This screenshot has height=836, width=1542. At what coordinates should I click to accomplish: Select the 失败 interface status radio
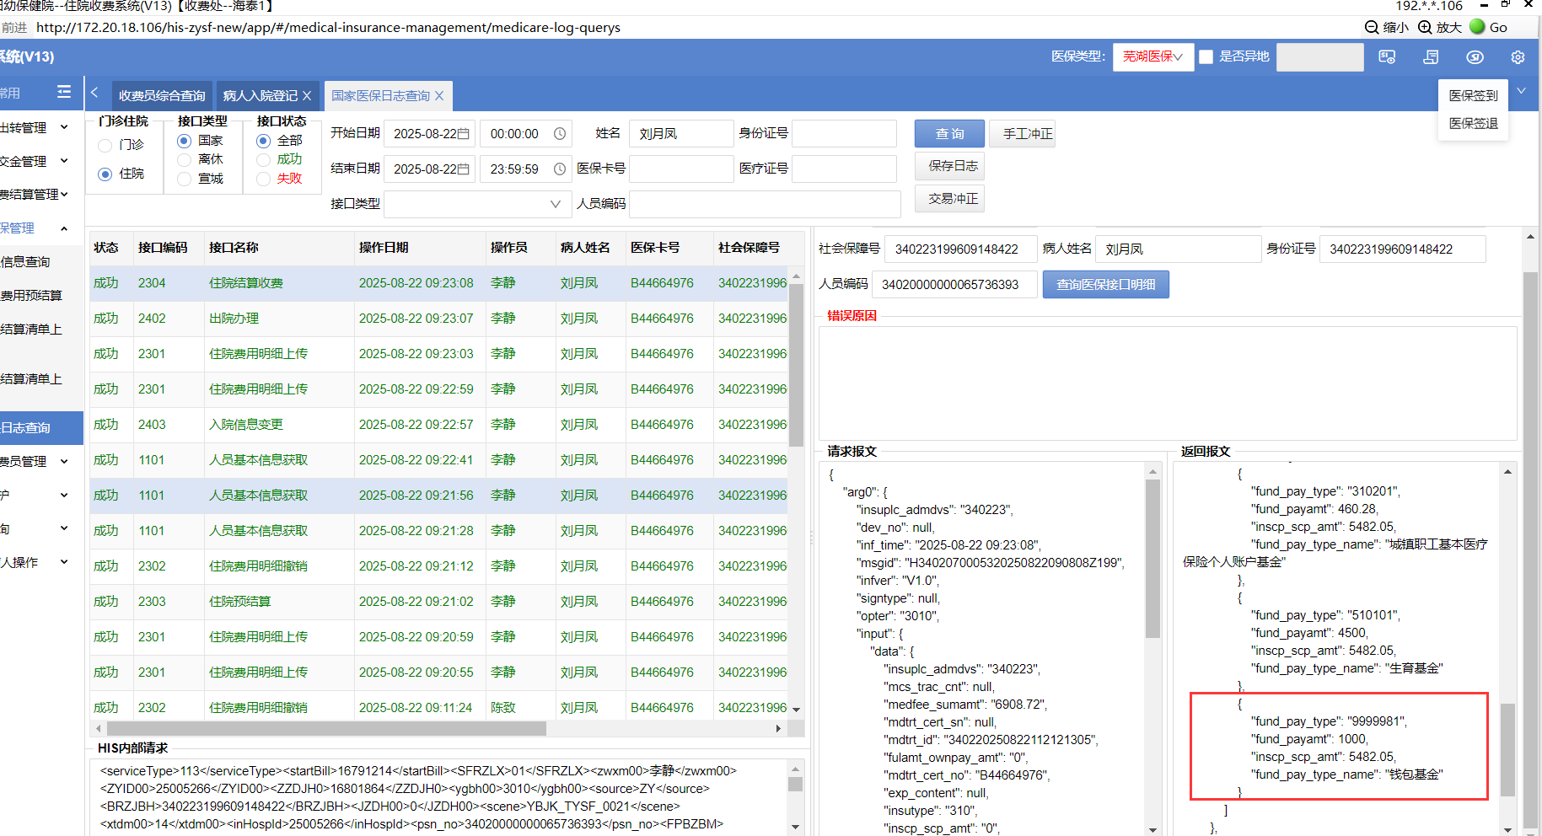(264, 179)
